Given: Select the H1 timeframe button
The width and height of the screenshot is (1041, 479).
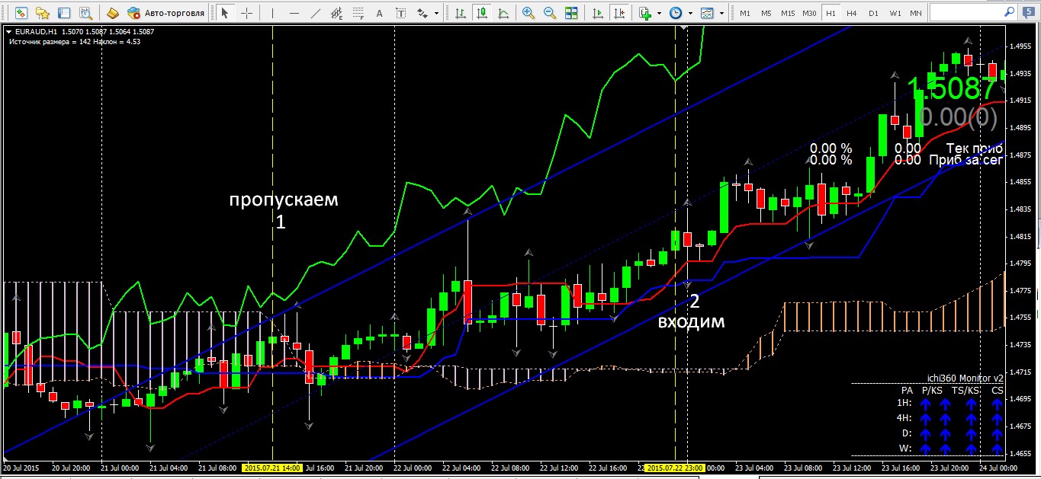Looking at the screenshot, I should point(831,13).
